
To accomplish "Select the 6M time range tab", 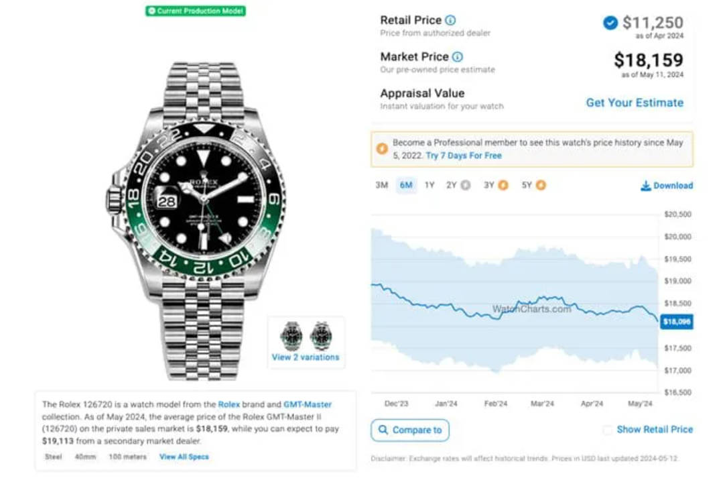I will (406, 185).
